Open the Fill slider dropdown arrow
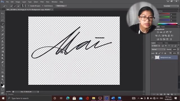The width and height of the screenshot is (180, 101). point(178,53)
